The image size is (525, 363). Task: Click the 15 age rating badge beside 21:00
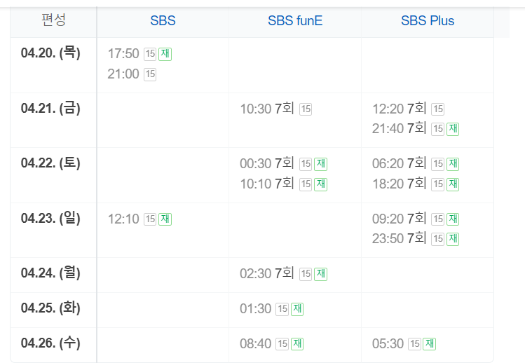(150, 74)
